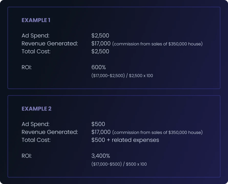Click the commission note in Example 2
This screenshot has width=228, height=184.
coord(157,132)
